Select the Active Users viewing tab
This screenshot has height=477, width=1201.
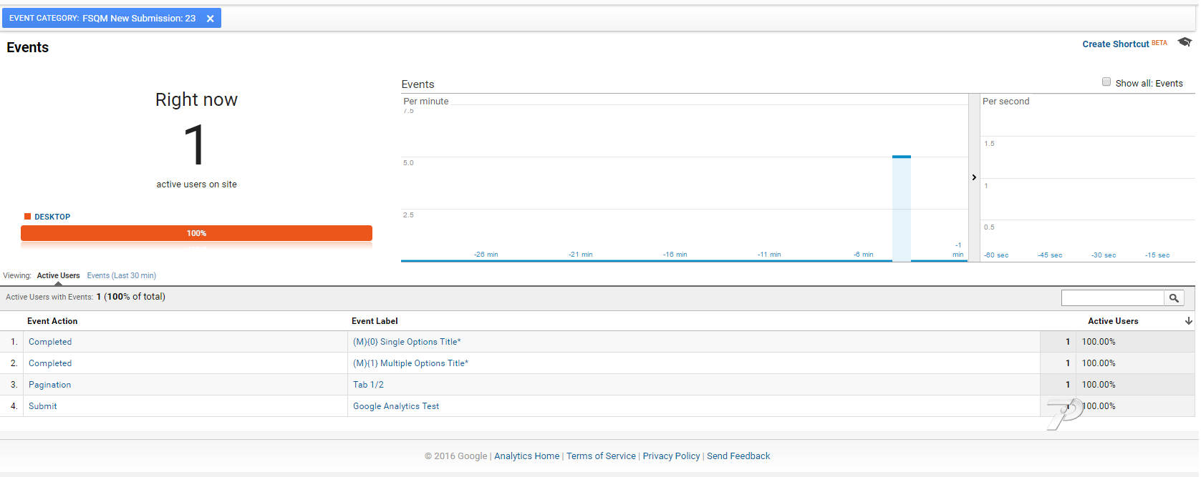coord(58,275)
